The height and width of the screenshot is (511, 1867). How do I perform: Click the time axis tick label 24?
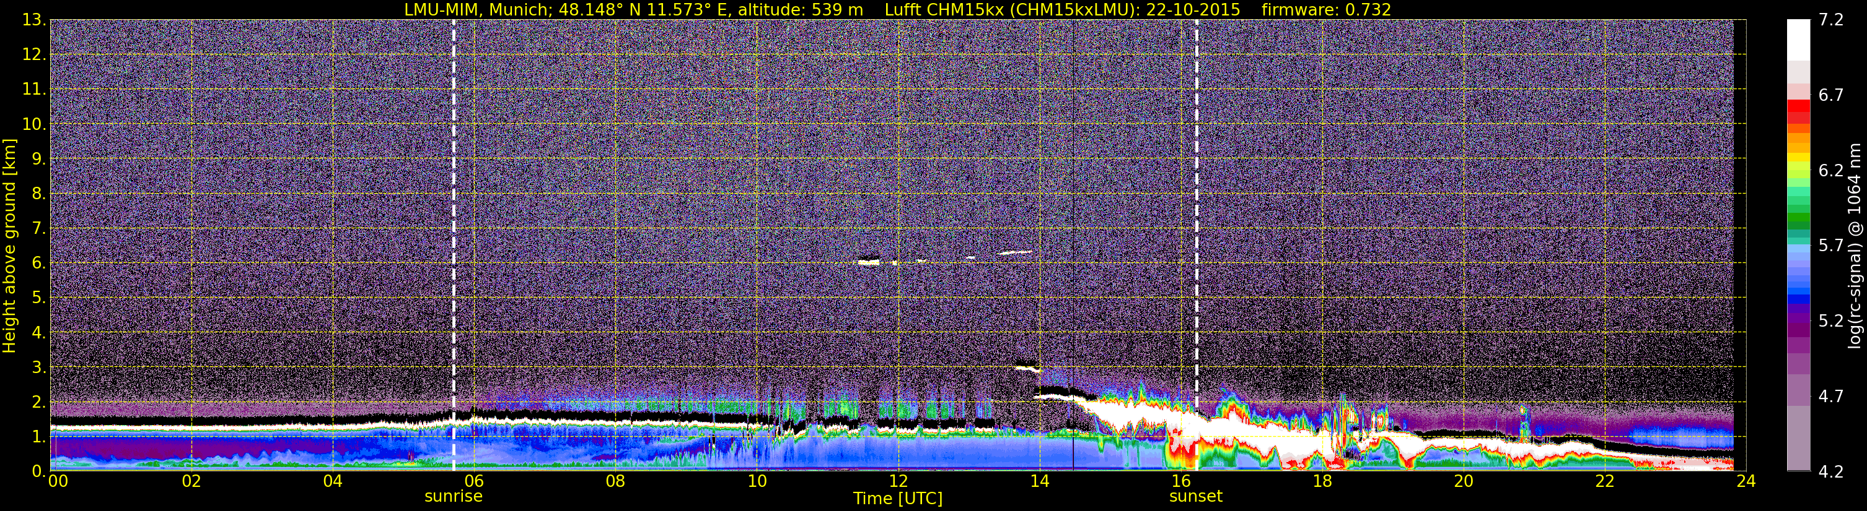[x=1746, y=481]
